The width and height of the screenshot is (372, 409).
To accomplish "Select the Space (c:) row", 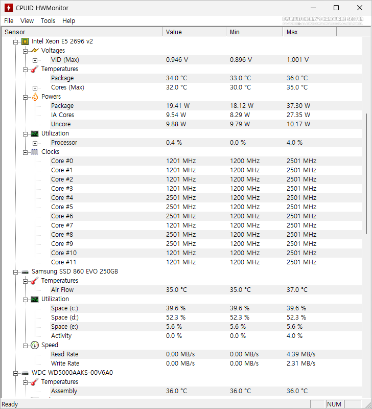I will pos(206,308).
